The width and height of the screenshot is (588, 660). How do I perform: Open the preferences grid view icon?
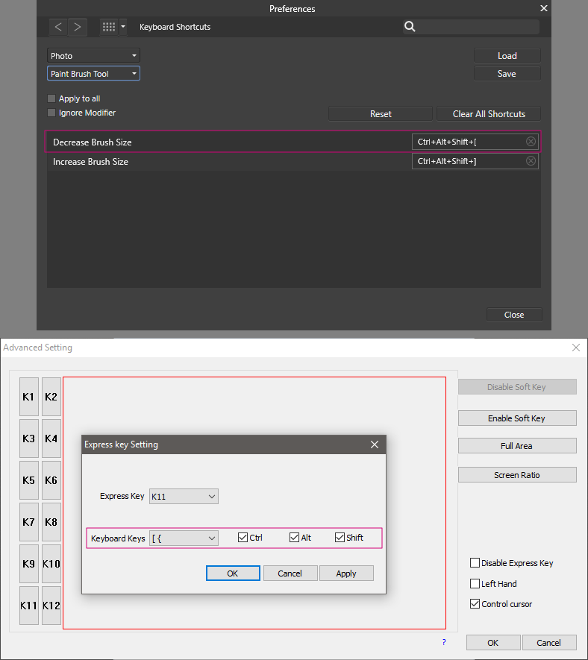[109, 27]
